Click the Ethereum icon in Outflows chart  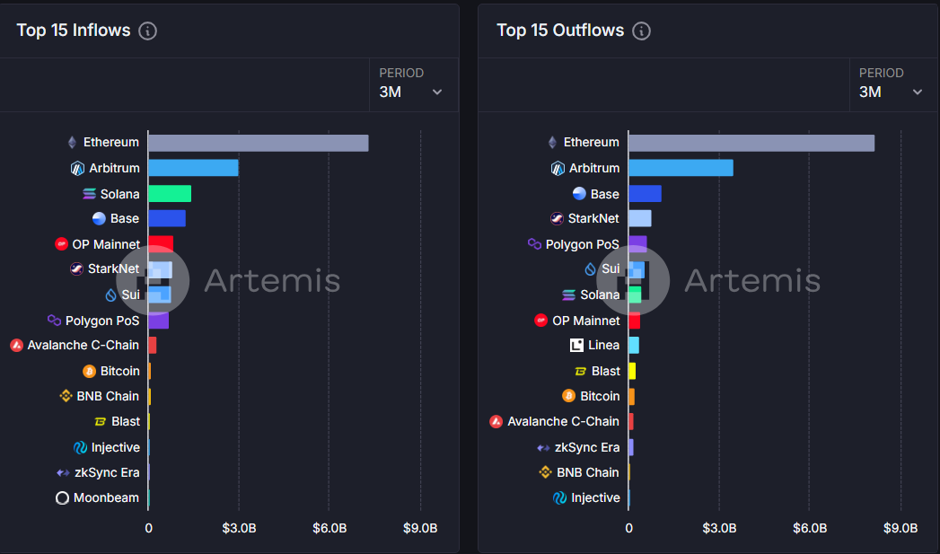point(553,142)
